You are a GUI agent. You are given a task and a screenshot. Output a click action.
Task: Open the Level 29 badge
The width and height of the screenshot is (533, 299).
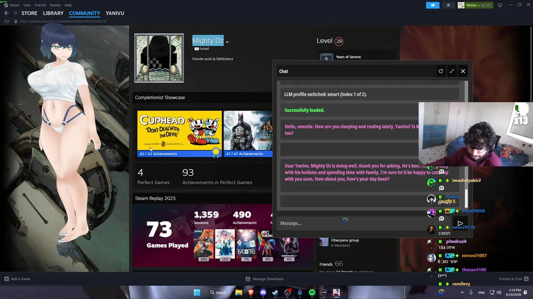point(339,41)
